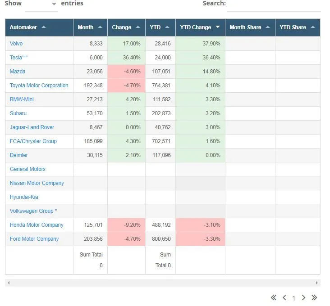330x306 pixels.
Task: Open the Volvo automaker link
Action: 16,44
